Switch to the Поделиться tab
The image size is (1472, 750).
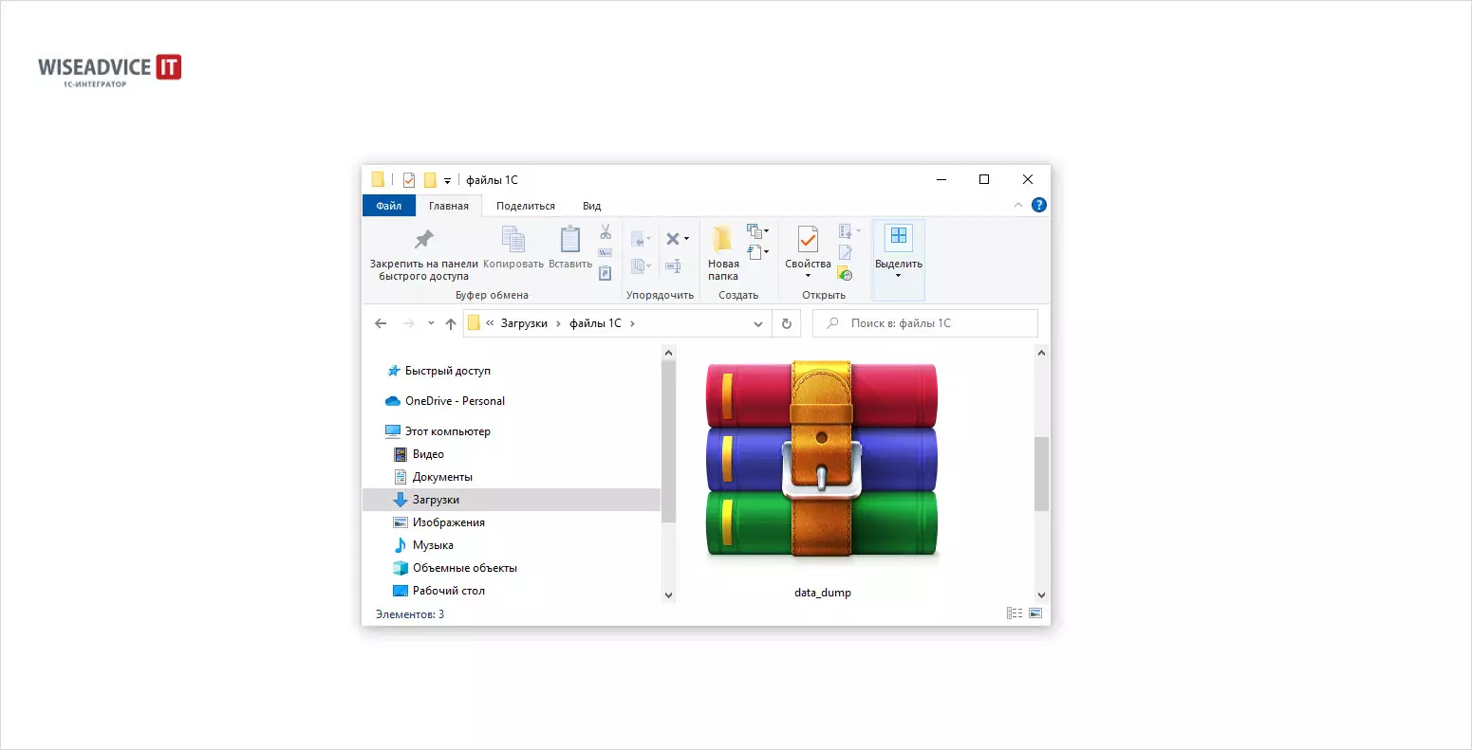coord(526,206)
